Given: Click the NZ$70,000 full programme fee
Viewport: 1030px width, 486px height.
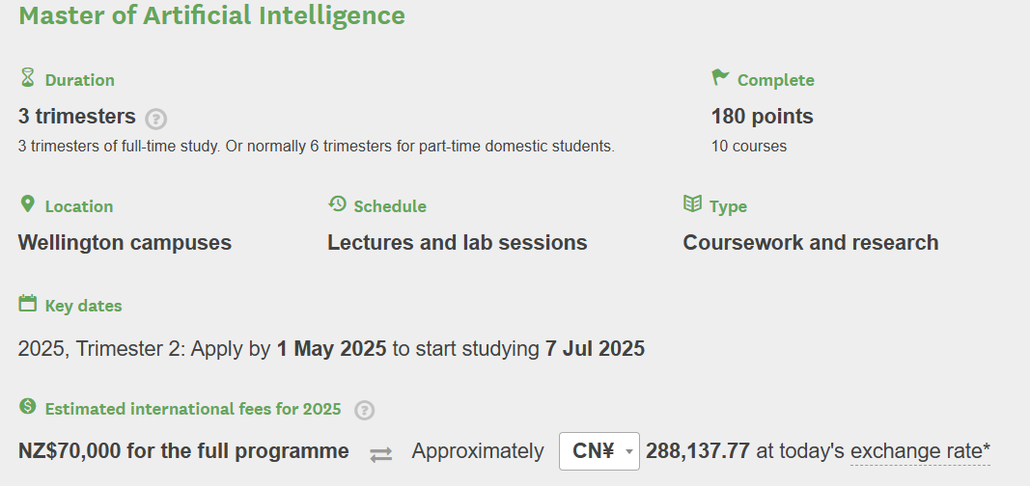Looking at the screenshot, I should (184, 451).
